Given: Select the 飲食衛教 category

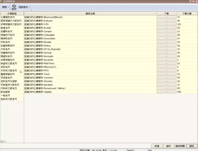Looking at the screenshot, I should point(12,92).
